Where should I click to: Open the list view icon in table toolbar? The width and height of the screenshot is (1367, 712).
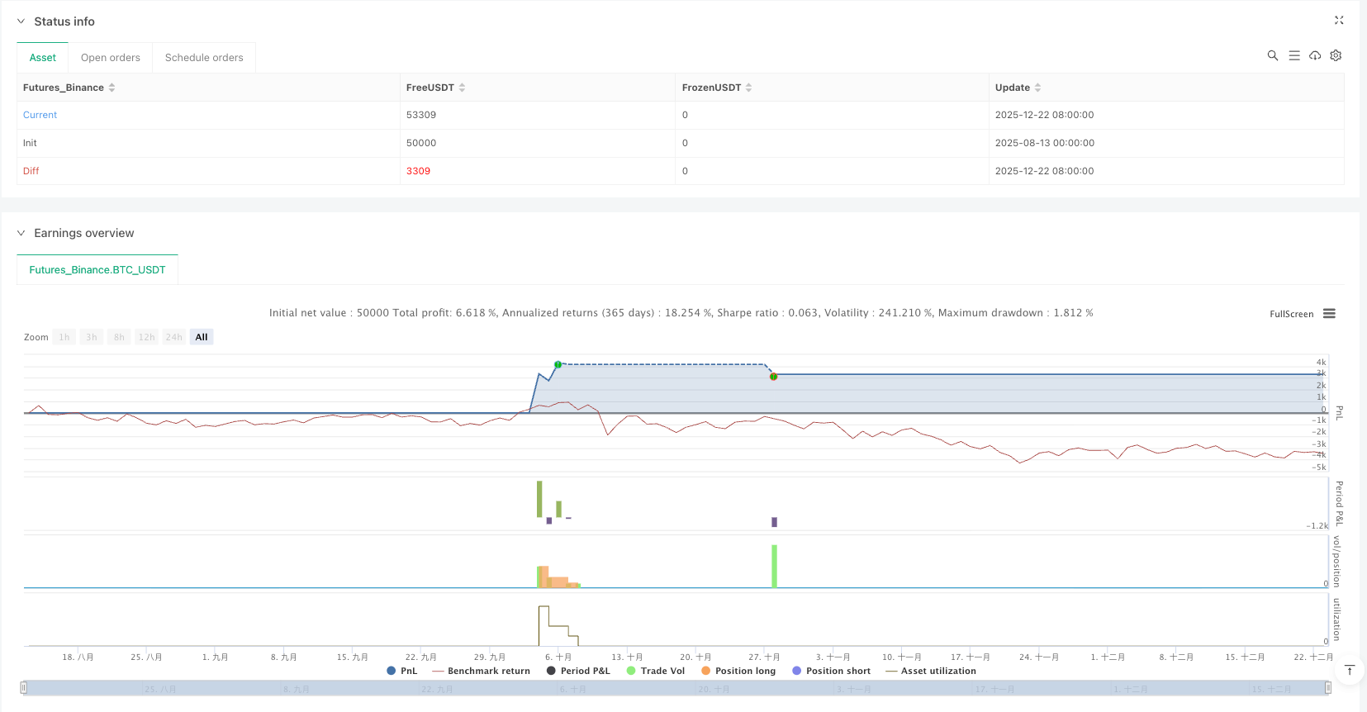point(1293,55)
